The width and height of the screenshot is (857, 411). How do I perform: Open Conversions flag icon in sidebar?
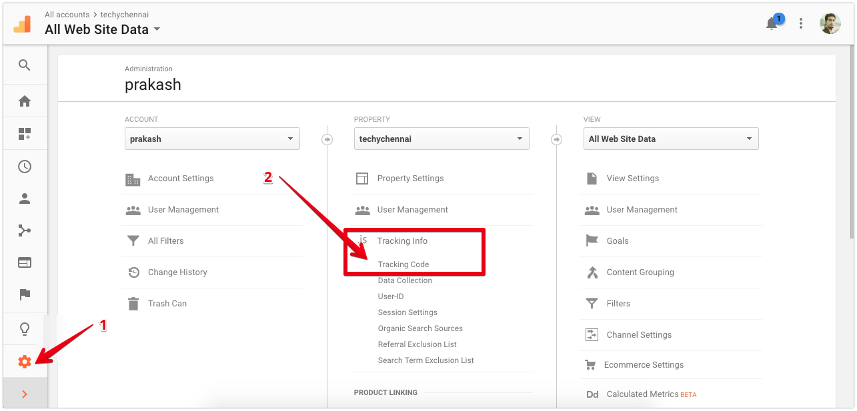25,294
